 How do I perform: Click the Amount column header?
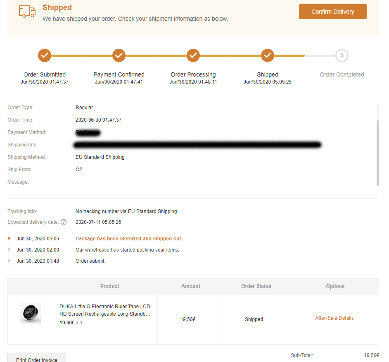pyautogui.click(x=191, y=286)
